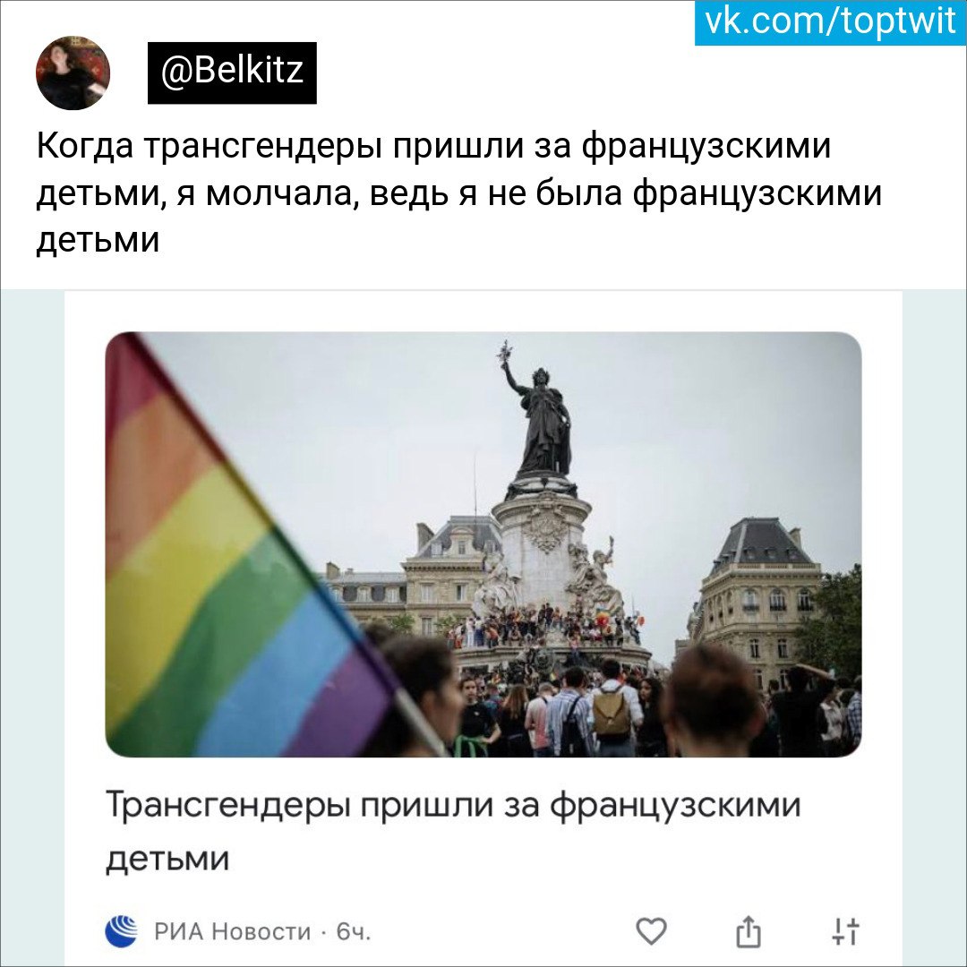Click the crowd gathered on the monument base
This screenshot has height=967, width=967.
[x=543, y=624]
